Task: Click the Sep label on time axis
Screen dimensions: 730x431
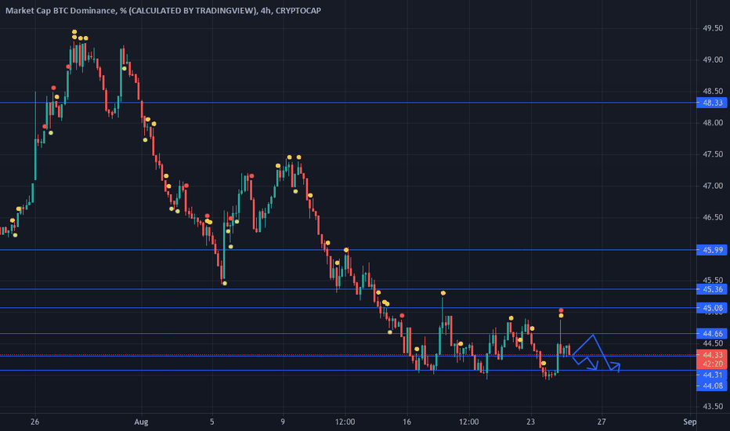Action: pos(690,422)
